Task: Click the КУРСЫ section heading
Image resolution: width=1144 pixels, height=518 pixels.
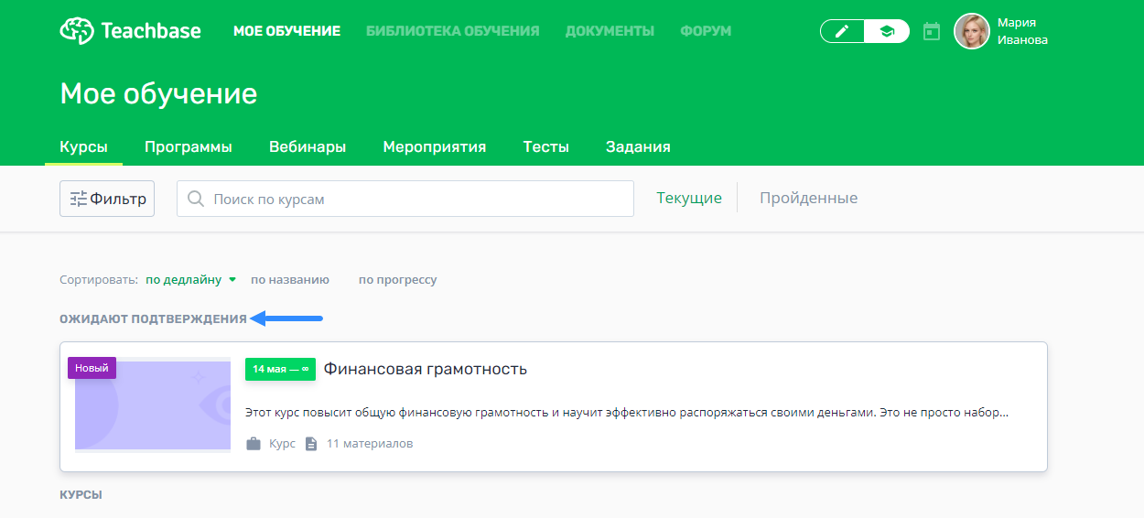Action: 81,494
